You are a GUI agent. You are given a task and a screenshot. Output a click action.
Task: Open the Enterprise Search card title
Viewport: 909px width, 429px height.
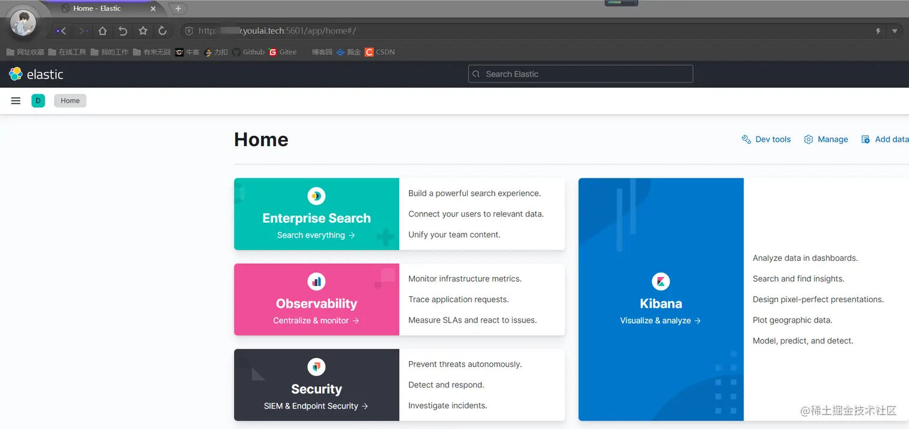316,218
